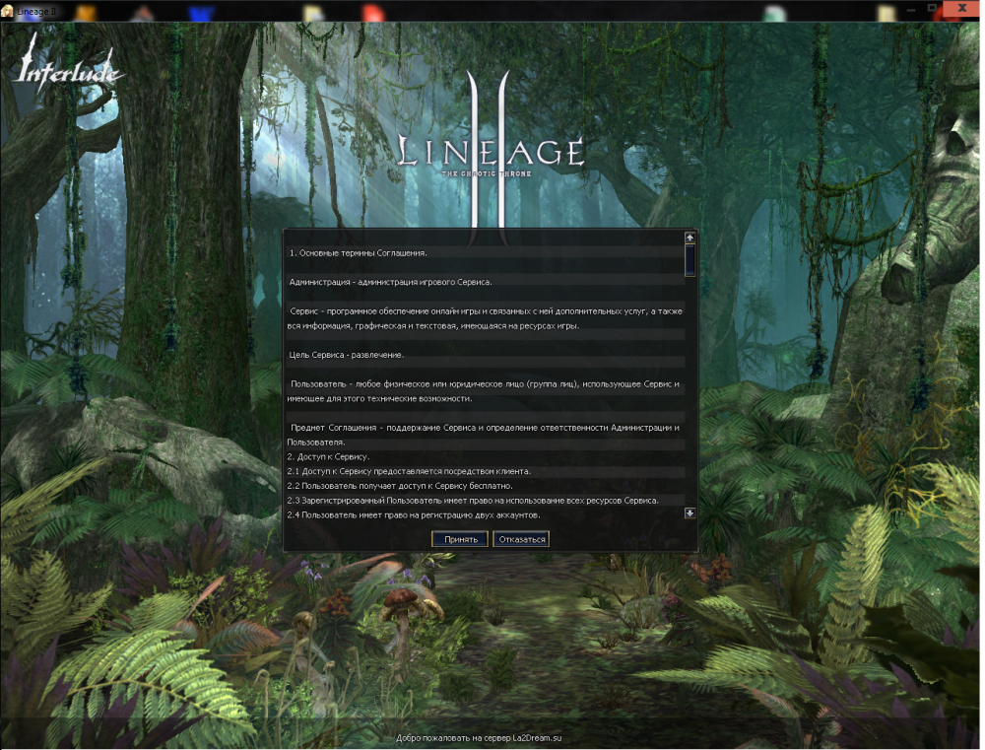Select the line '1. Основные термины Соглашения'
The height and width of the screenshot is (750, 985).
pyautogui.click(x=358, y=253)
